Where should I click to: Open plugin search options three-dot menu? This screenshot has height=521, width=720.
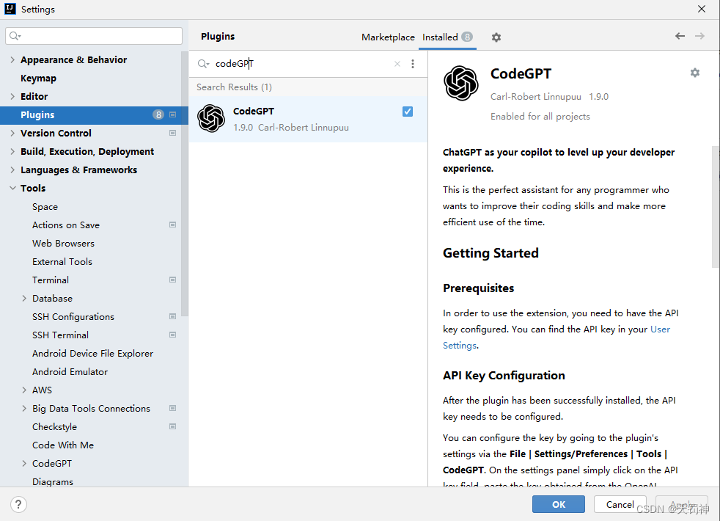pos(413,64)
